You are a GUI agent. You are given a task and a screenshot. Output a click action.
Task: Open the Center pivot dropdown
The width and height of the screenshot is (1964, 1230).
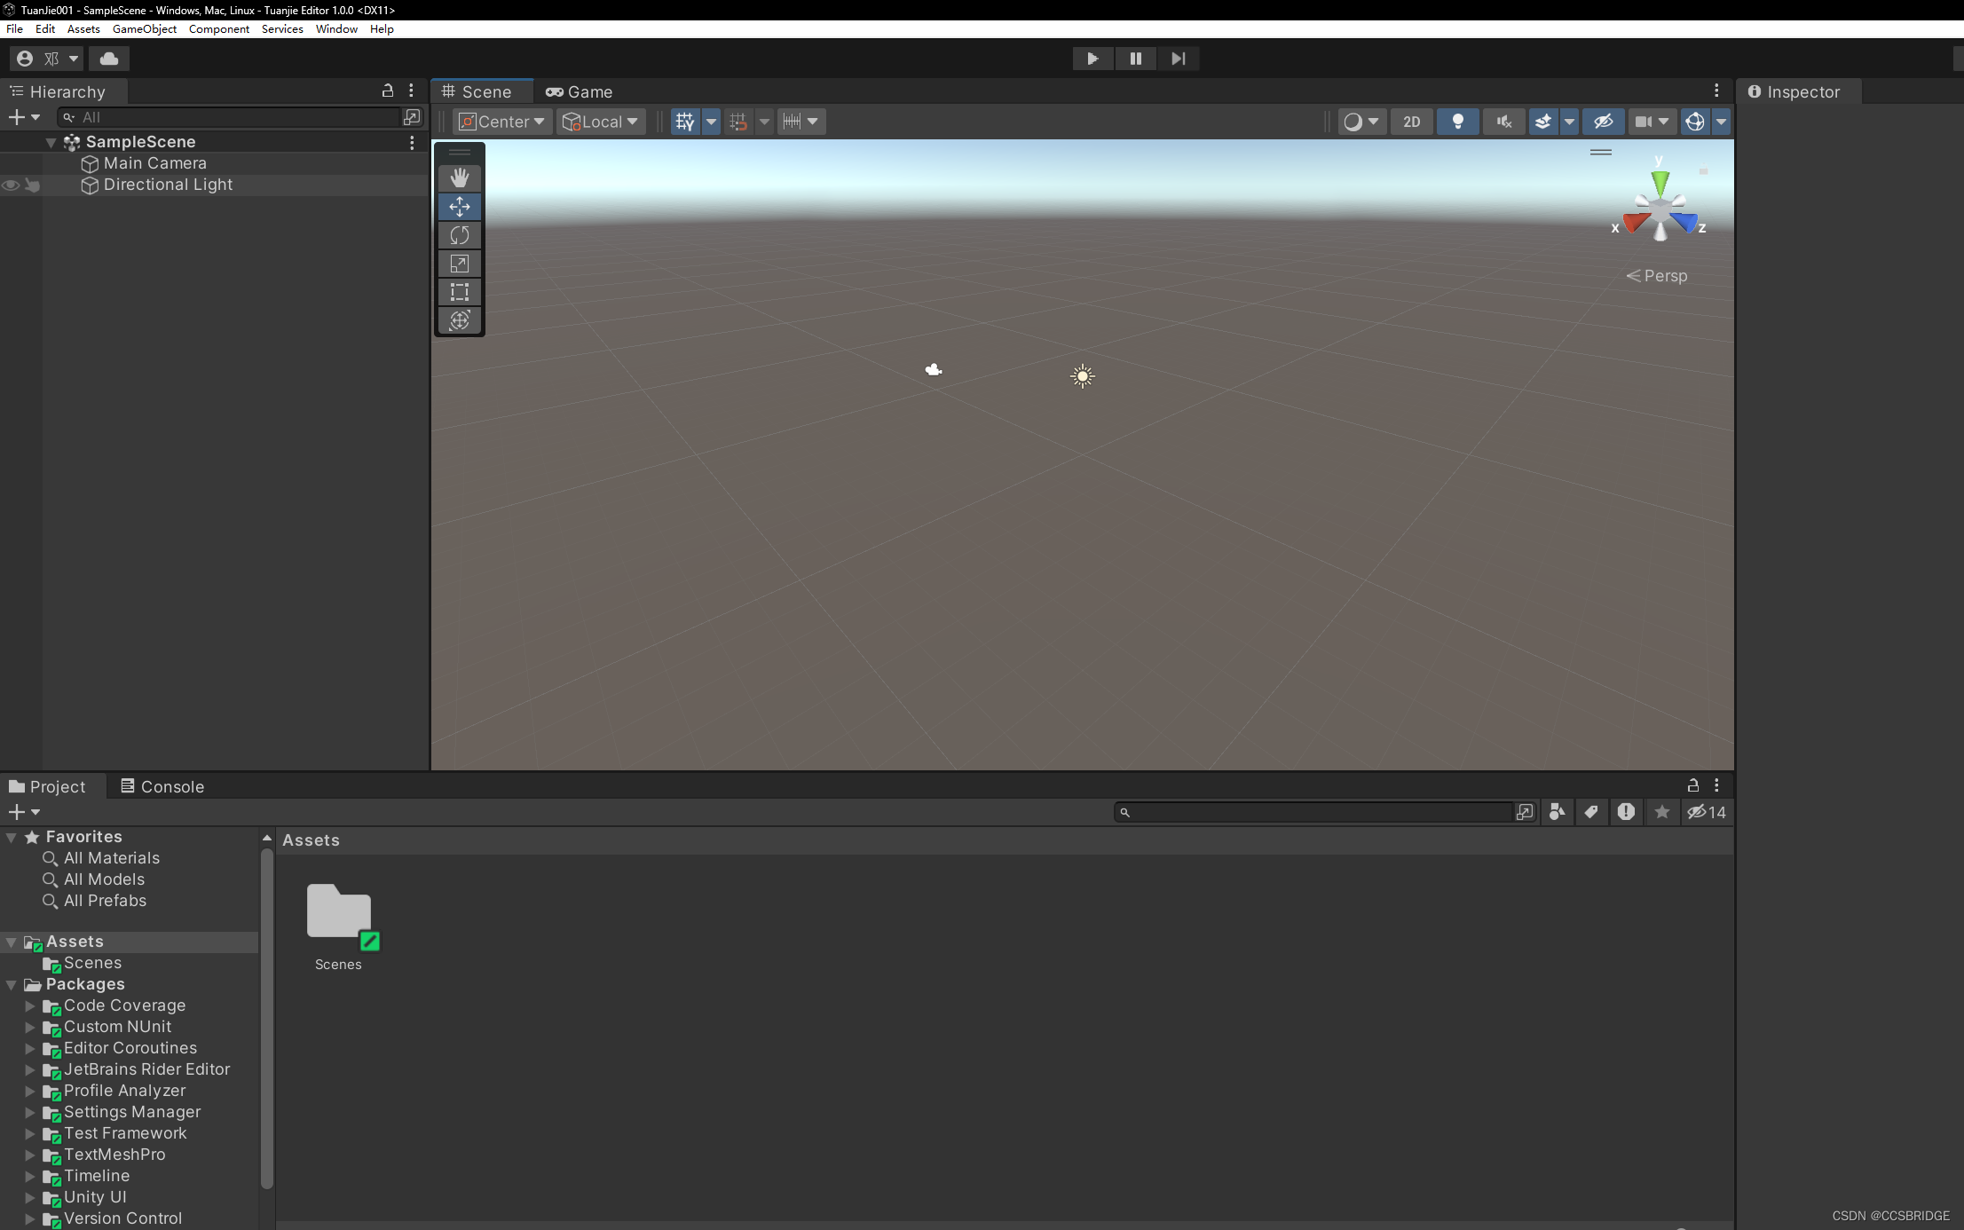(502, 122)
